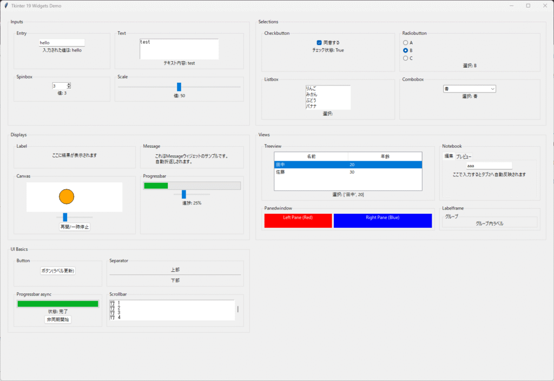
Task: Switch to the 編集 tab in Notebook
Action: point(449,156)
